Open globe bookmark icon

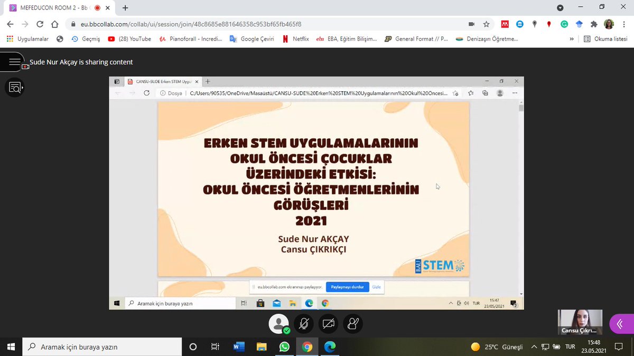[x=60, y=39]
